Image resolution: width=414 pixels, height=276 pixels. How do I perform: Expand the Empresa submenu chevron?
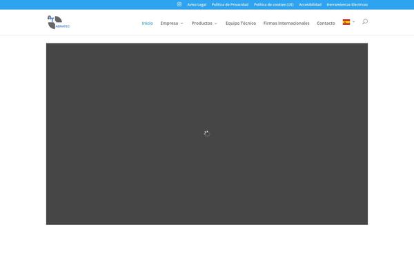tap(181, 23)
